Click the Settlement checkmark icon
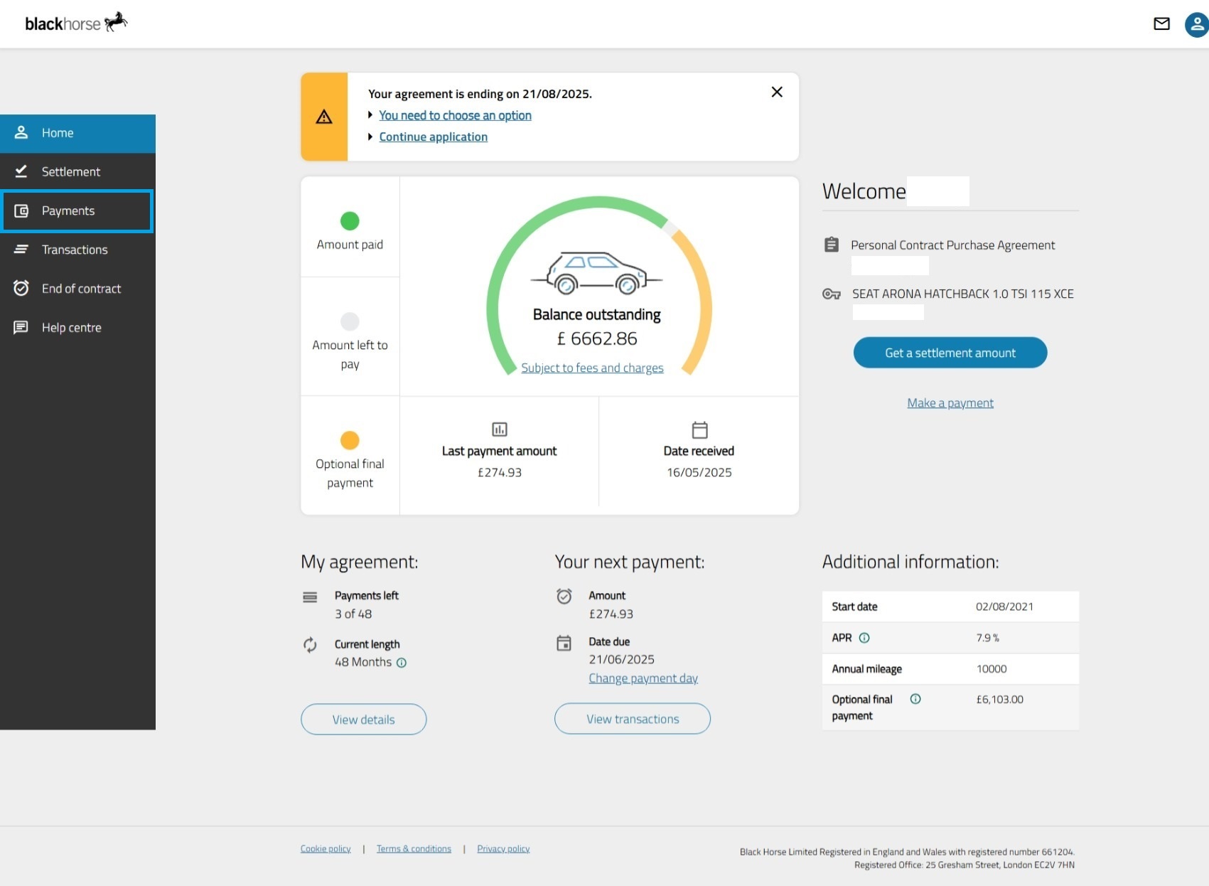1209x886 pixels. (x=21, y=171)
